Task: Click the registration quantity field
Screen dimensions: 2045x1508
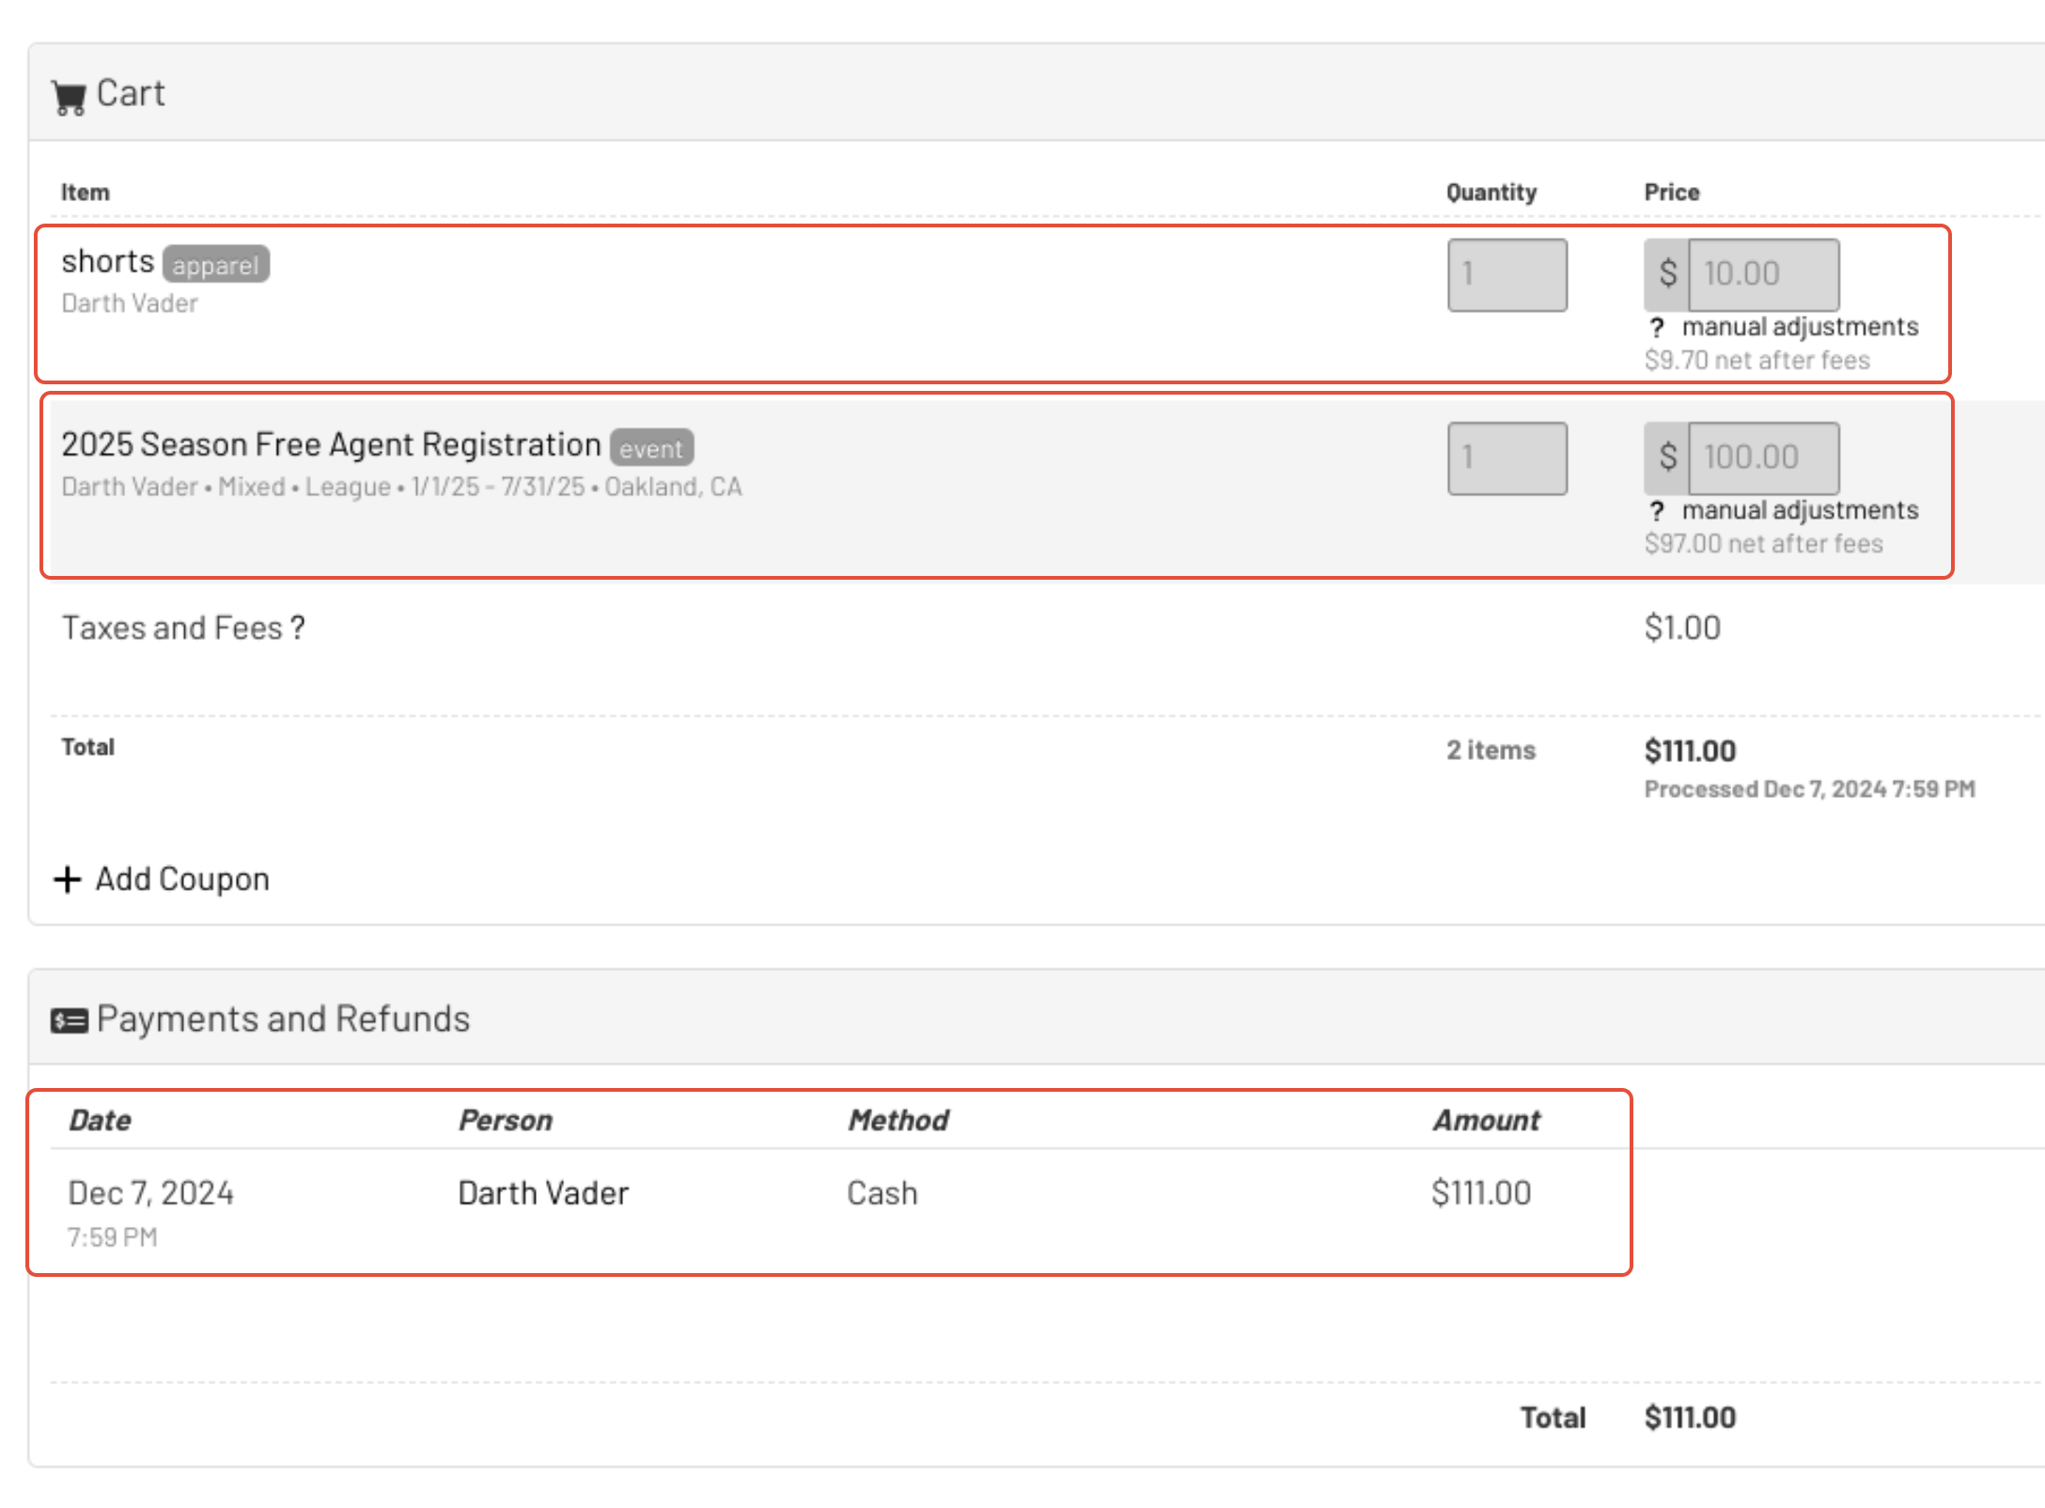Action: 1506,458
